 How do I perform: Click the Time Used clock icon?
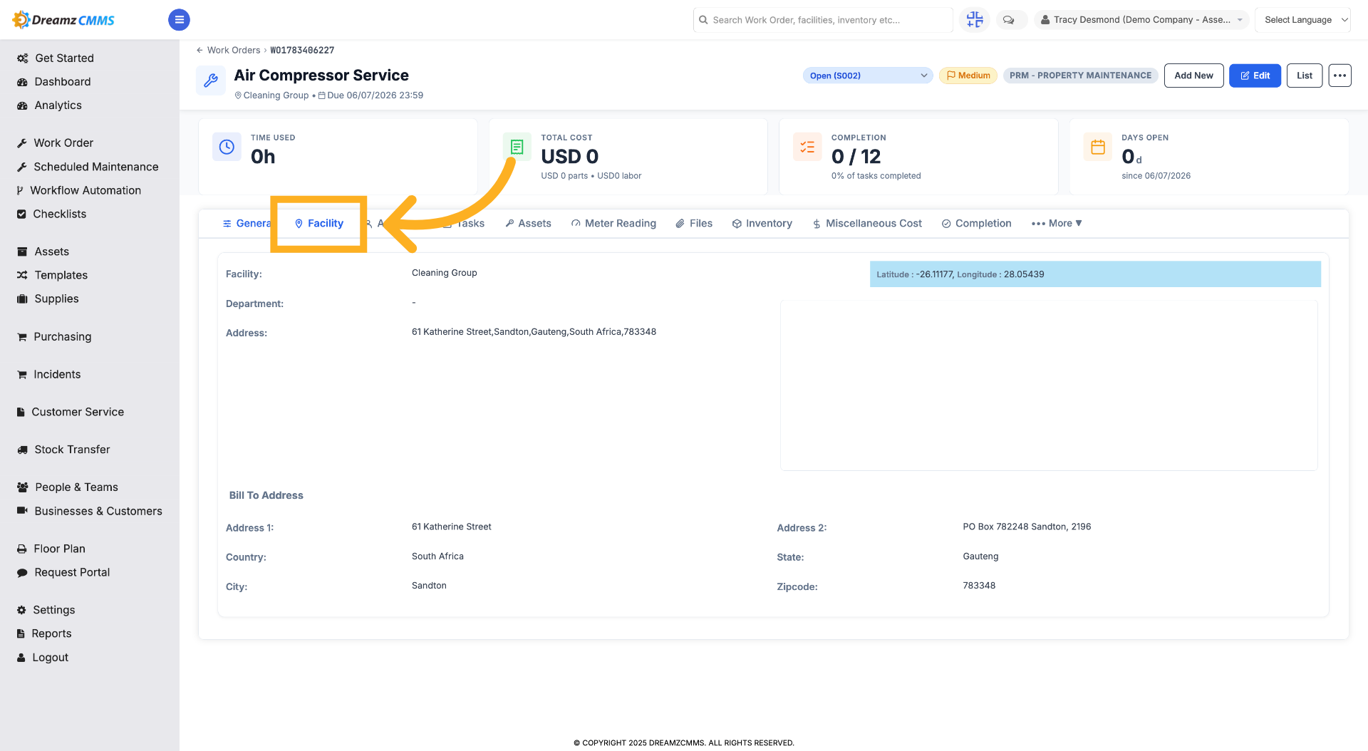tap(227, 147)
